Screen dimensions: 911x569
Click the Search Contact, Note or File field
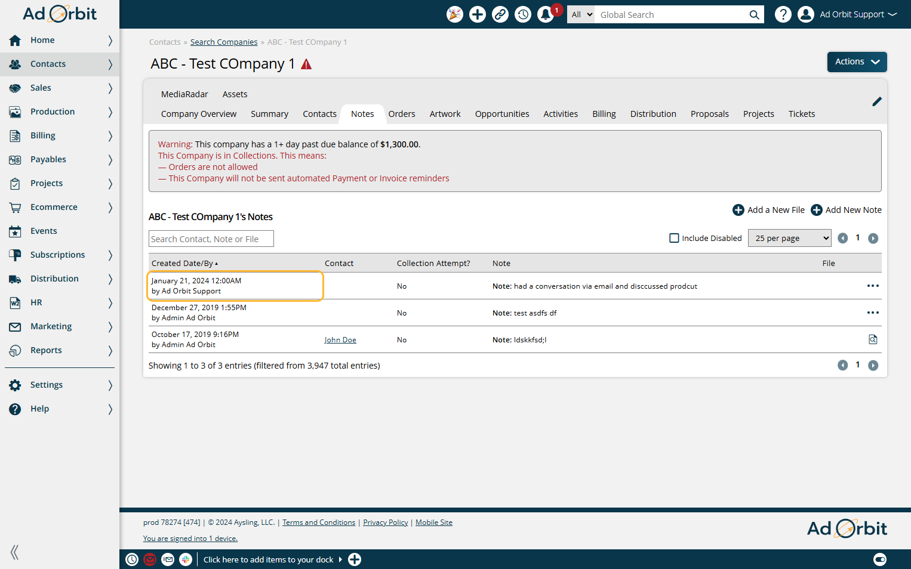211,239
